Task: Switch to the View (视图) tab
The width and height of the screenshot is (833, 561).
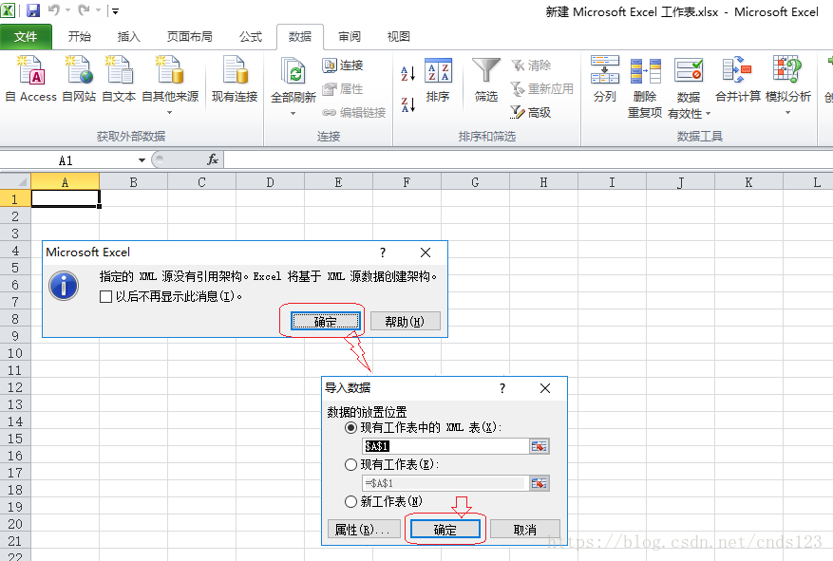Action: (398, 37)
